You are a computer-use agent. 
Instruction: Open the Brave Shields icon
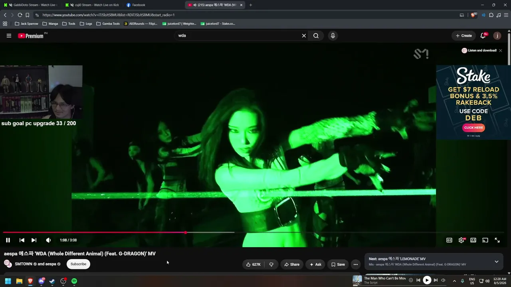[x=474, y=15]
